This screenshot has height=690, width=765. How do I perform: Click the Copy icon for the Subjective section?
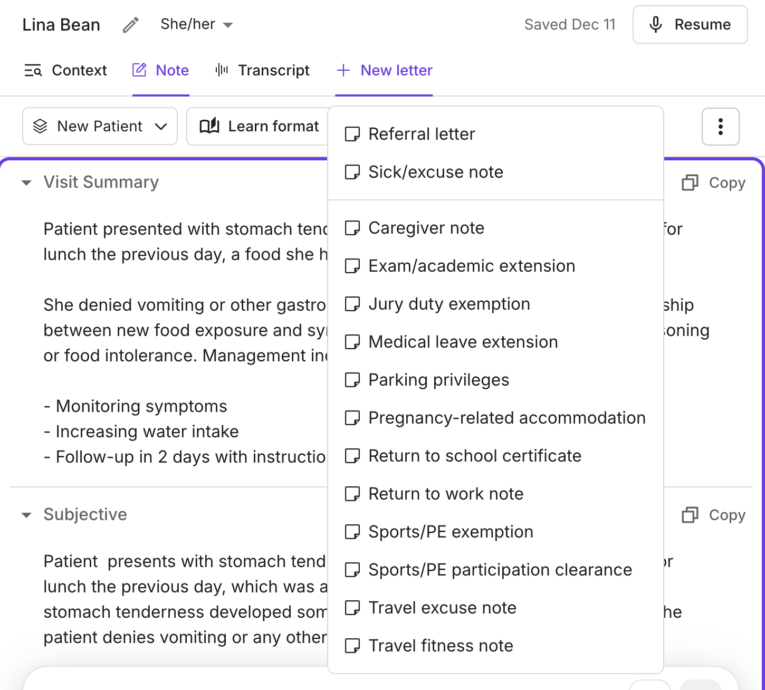(690, 515)
